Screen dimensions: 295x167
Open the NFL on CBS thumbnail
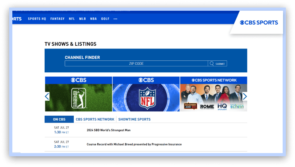click(146, 94)
